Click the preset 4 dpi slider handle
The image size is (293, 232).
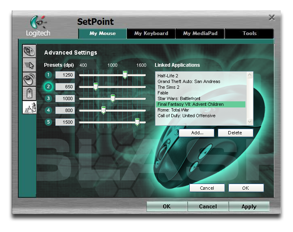(x=103, y=110)
